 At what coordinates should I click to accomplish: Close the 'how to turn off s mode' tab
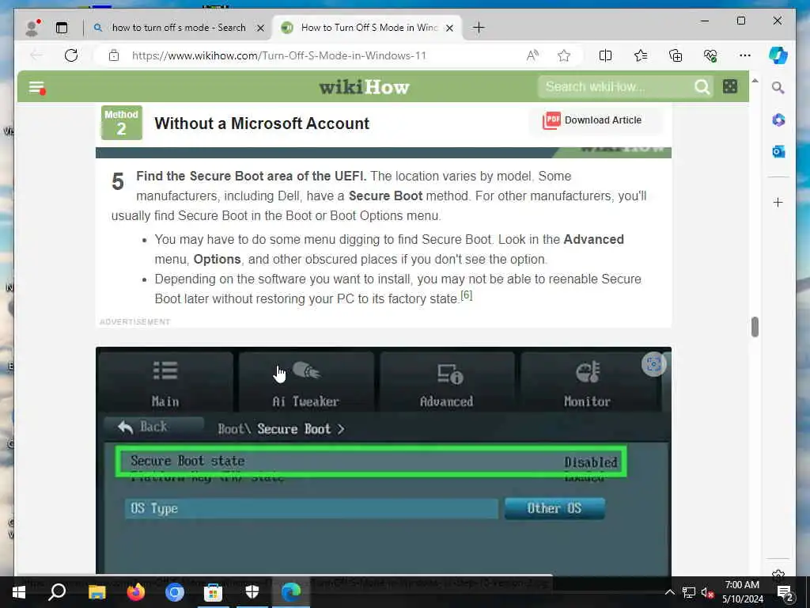(261, 28)
